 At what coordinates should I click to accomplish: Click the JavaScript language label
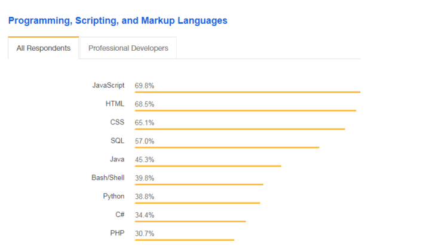point(108,85)
